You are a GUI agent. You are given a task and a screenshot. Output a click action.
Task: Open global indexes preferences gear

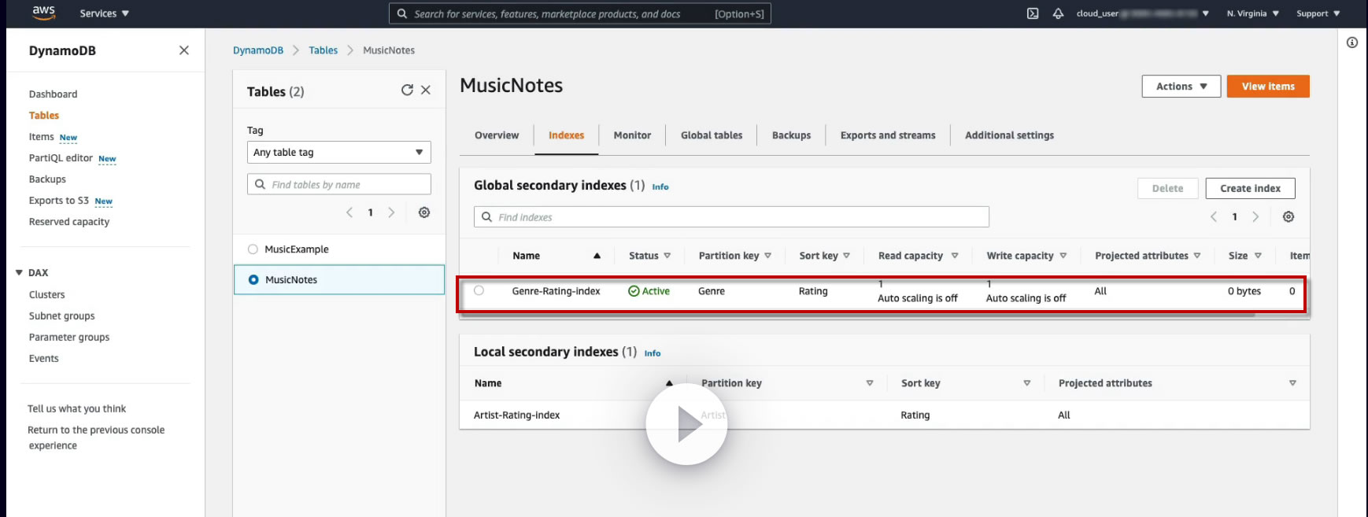1289,217
